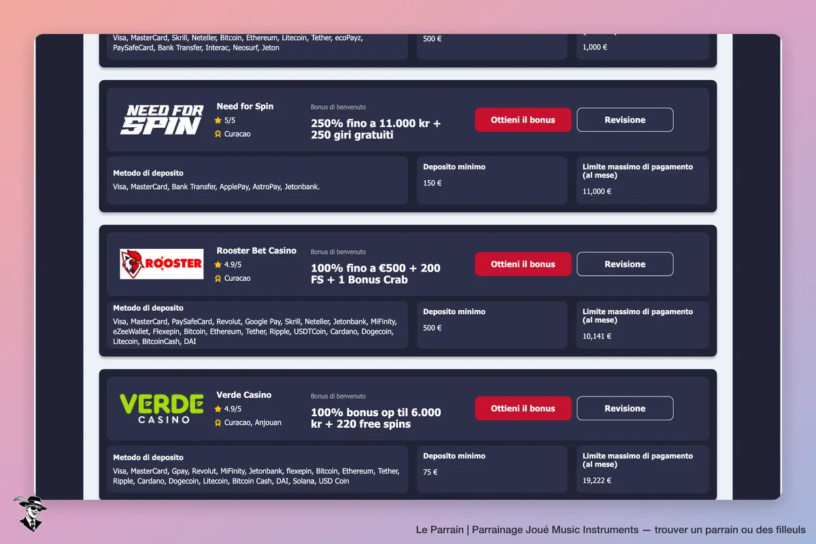Select the Rooster Bet Casino title
816x544 pixels.
pyautogui.click(x=256, y=250)
